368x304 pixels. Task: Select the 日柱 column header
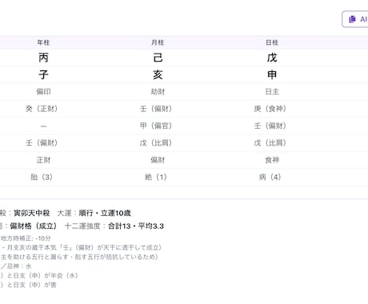coord(272,42)
